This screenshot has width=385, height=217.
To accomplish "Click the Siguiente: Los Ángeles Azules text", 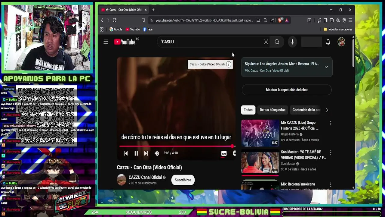I will [282, 64].
